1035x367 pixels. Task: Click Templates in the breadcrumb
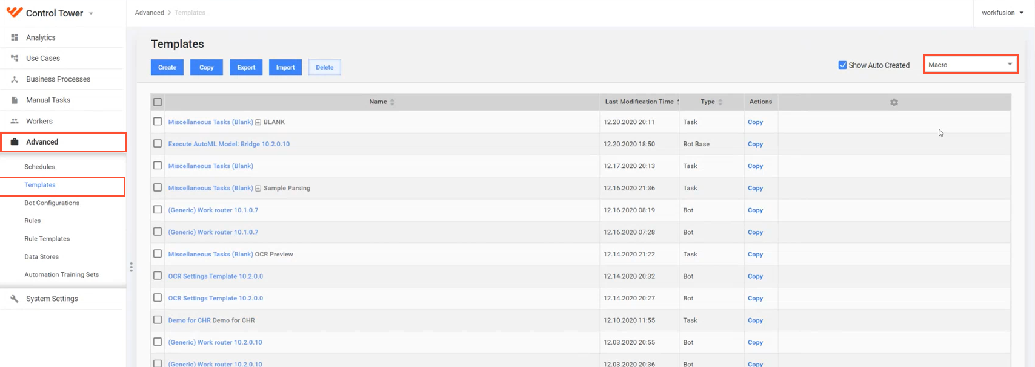coord(190,13)
